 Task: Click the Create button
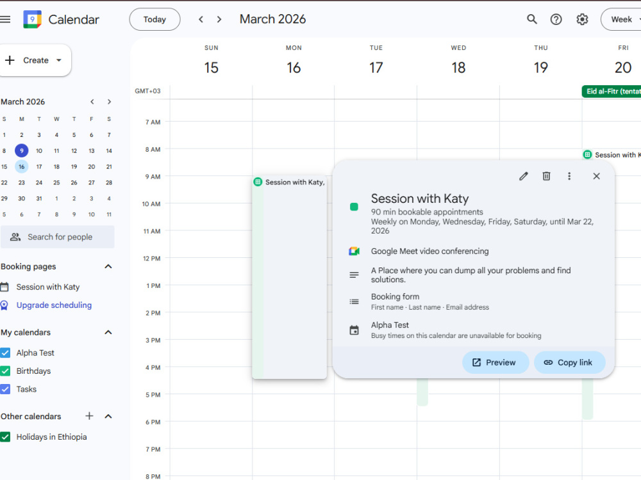[35, 60]
